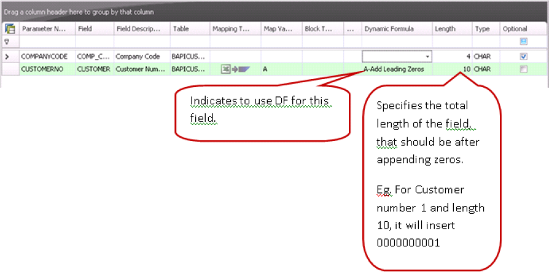Click the Optional column filter icon
Viewport: 549px width, 274px height.
click(x=523, y=42)
